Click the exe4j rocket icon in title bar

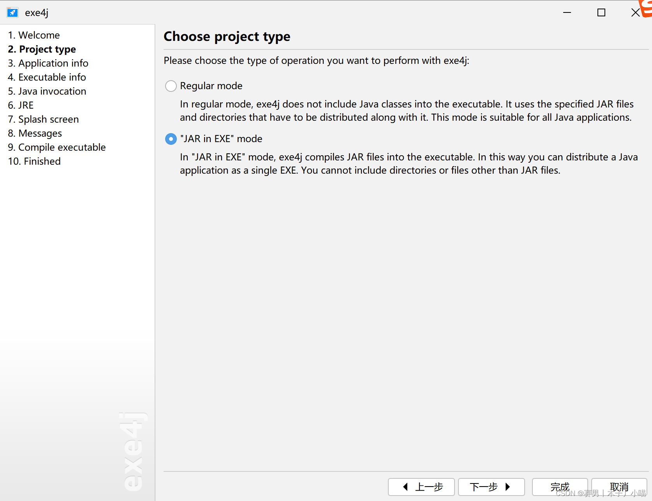[x=12, y=12]
